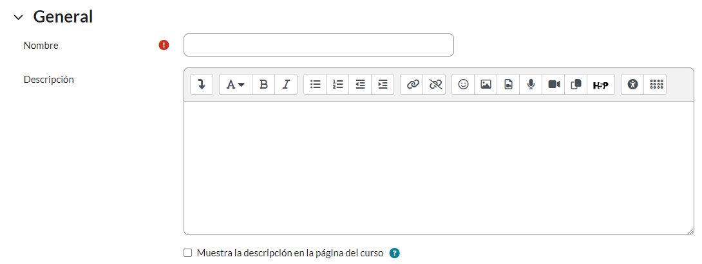This screenshot has width=702, height=264.
Task: Open help for showing description option
Action: click(395, 253)
